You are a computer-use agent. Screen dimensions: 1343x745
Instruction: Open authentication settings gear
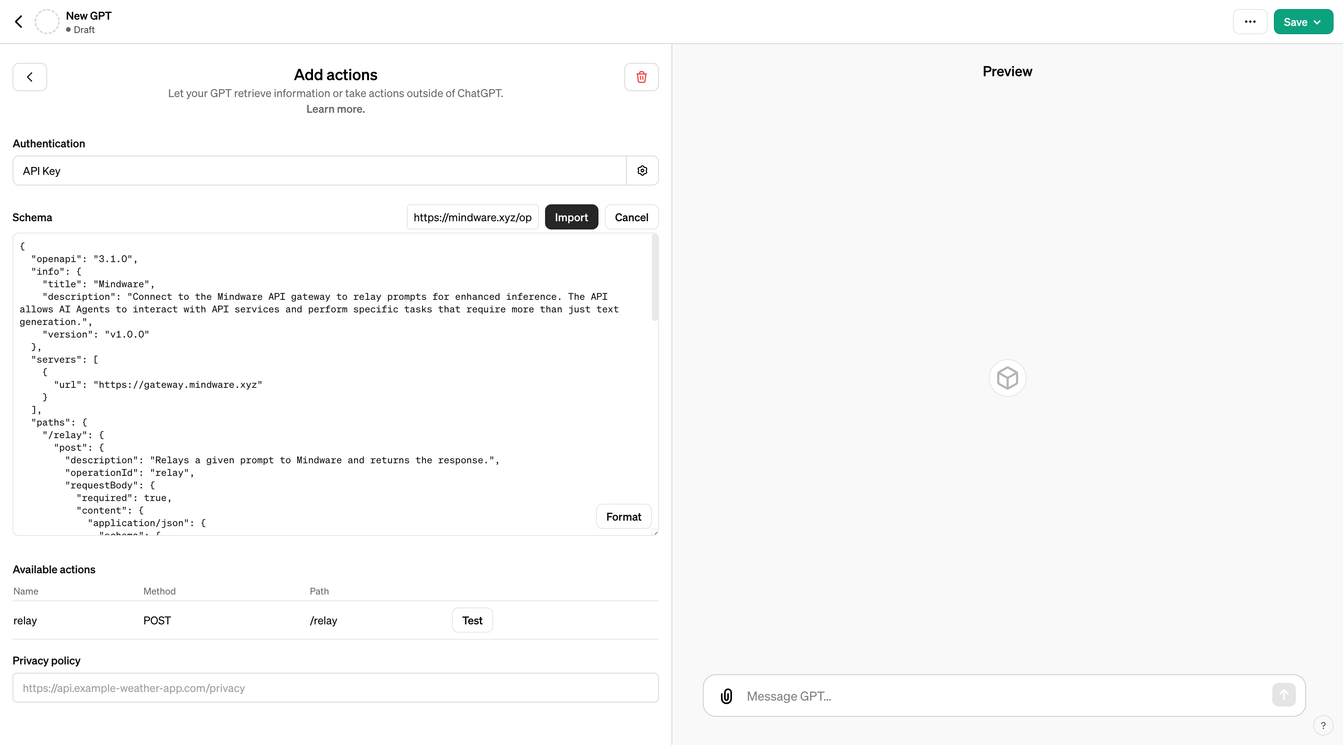[642, 171]
